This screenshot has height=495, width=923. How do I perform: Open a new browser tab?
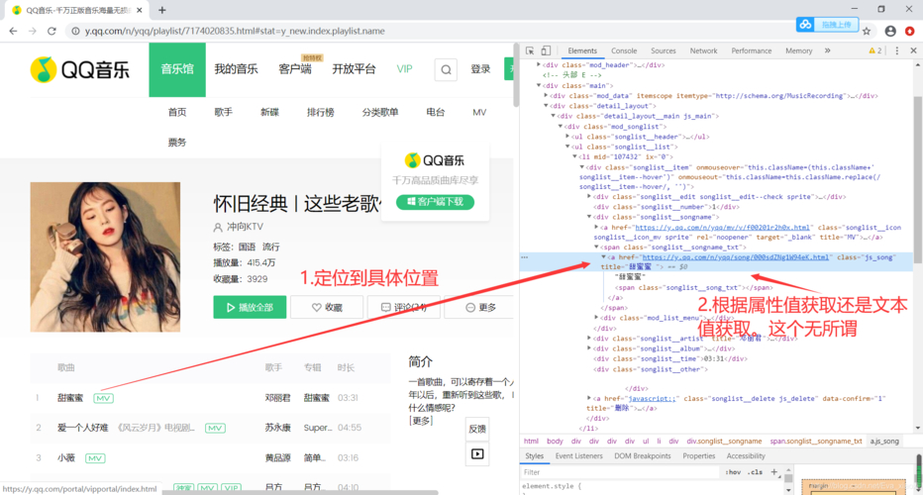click(x=161, y=10)
